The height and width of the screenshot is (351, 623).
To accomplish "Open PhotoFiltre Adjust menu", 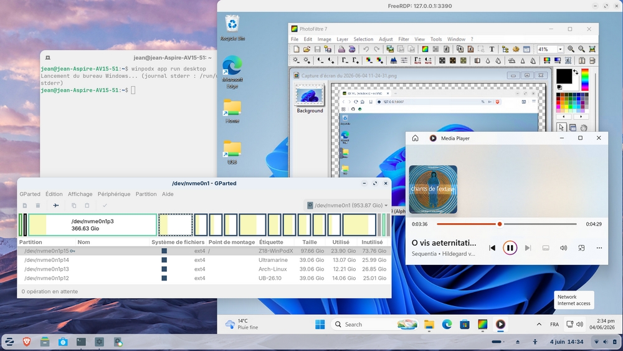I will tap(386, 39).
